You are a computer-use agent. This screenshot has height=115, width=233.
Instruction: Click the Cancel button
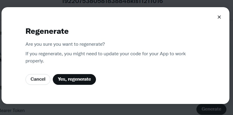(38, 79)
